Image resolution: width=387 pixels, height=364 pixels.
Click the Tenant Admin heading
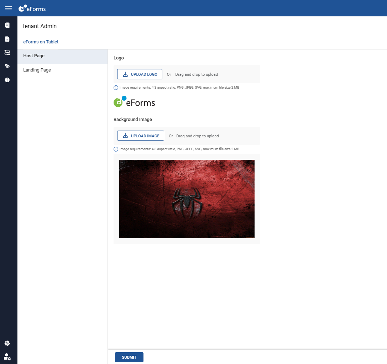point(39,26)
